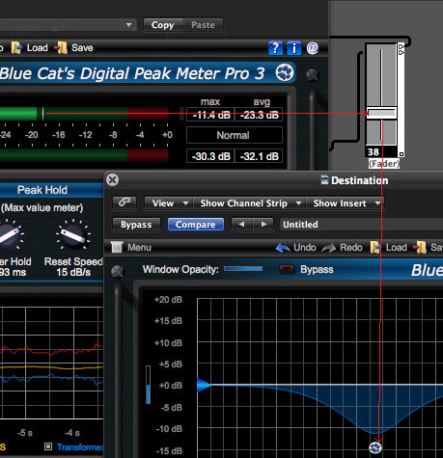
Task: Open the View dropdown
Action: (169, 203)
